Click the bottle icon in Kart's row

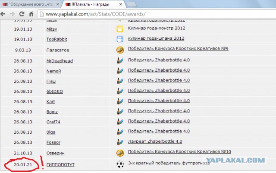120,101
